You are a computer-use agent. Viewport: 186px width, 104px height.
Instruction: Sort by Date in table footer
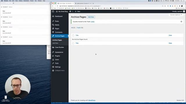[x=170, y=43]
